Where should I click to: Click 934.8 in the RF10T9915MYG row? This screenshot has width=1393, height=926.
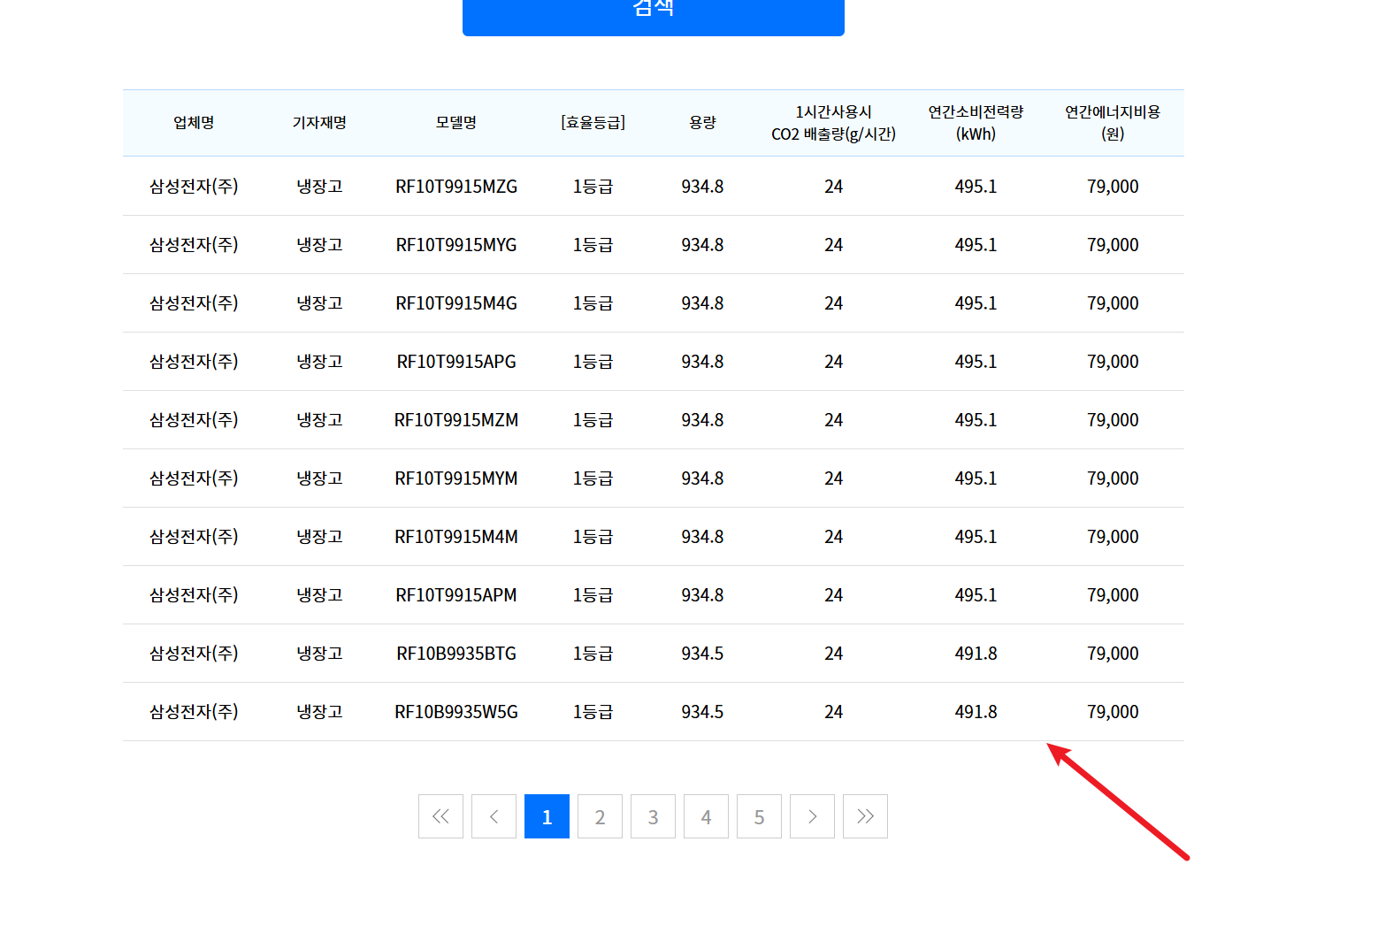tap(702, 245)
